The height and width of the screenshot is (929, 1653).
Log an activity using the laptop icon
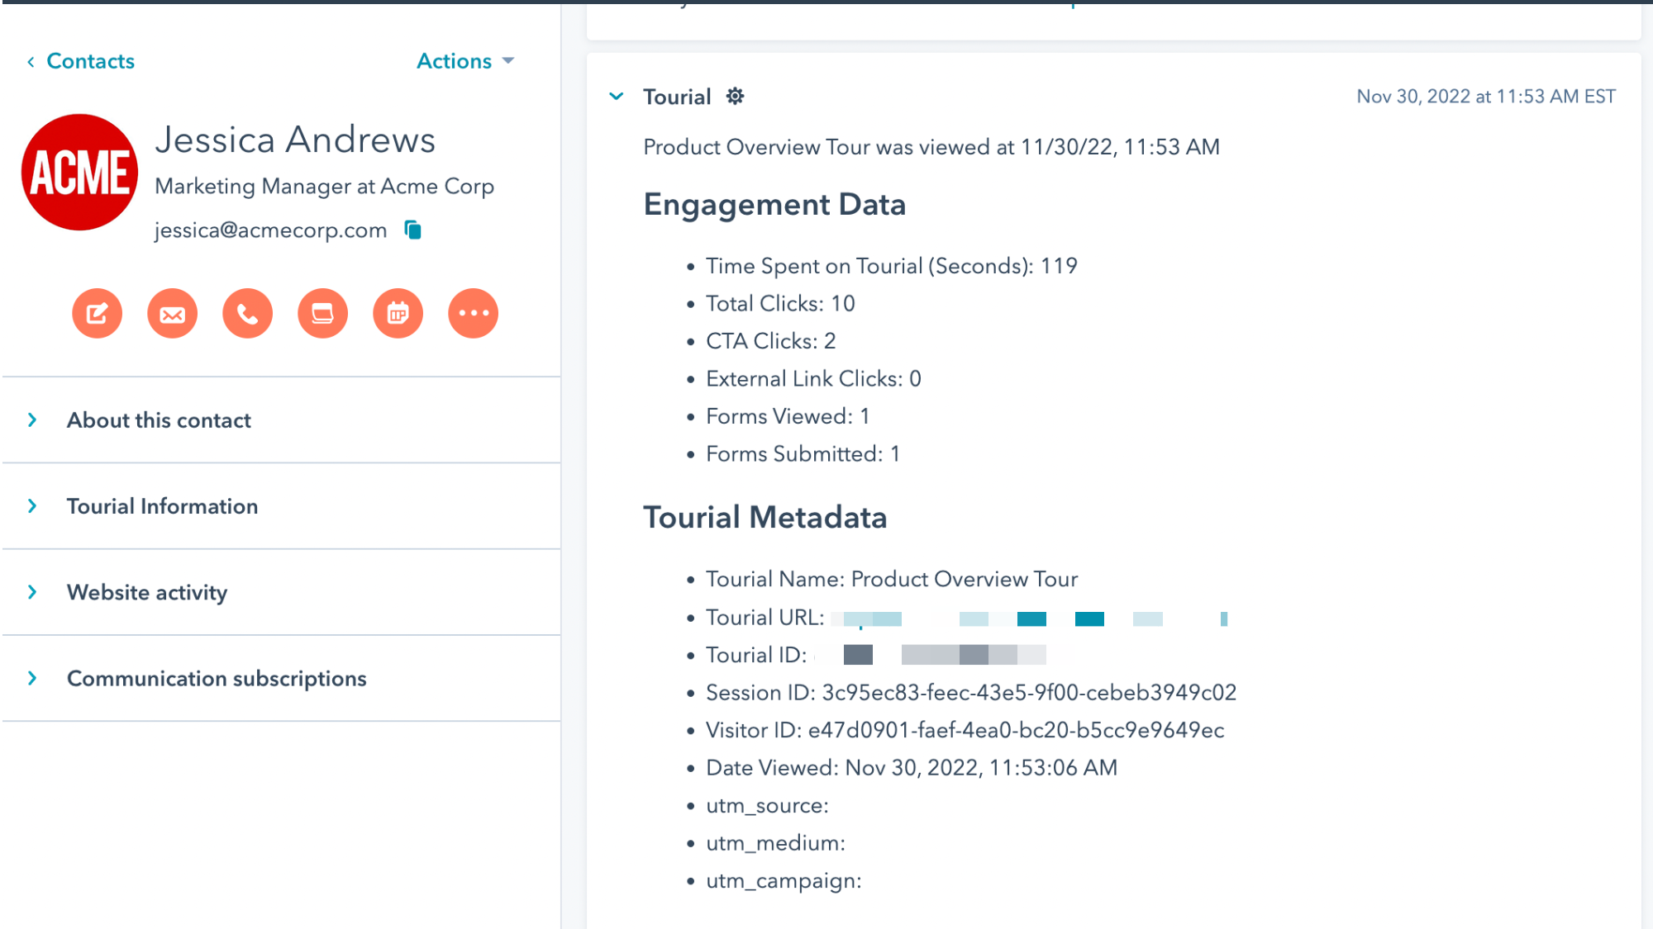coord(322,313)
